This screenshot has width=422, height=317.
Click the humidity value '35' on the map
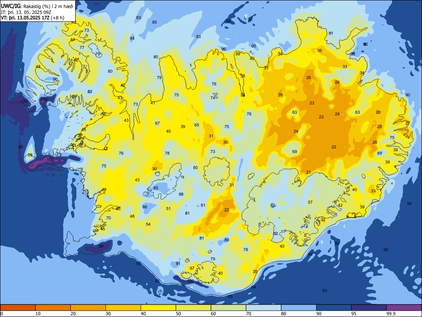tap(255, 271)
